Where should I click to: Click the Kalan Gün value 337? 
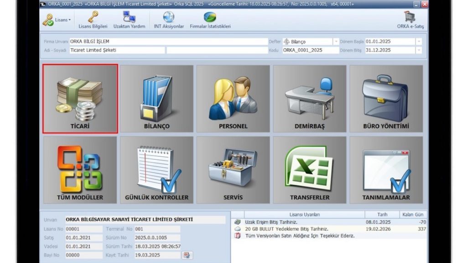pos(422,229)
